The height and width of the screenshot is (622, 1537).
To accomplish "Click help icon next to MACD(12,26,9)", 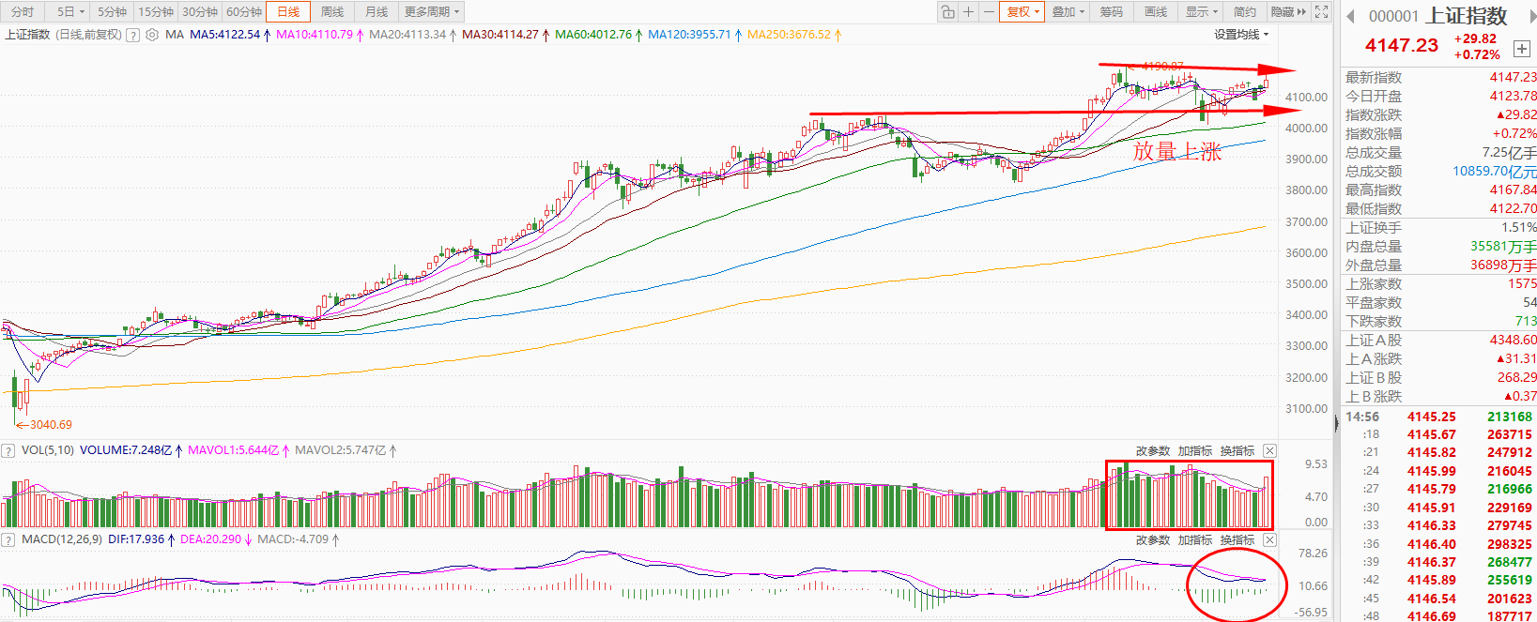I will pos(8,539).
